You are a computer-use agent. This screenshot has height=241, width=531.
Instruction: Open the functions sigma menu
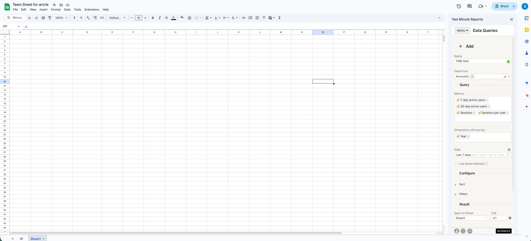pyautogui.click(x=280, y=18)
